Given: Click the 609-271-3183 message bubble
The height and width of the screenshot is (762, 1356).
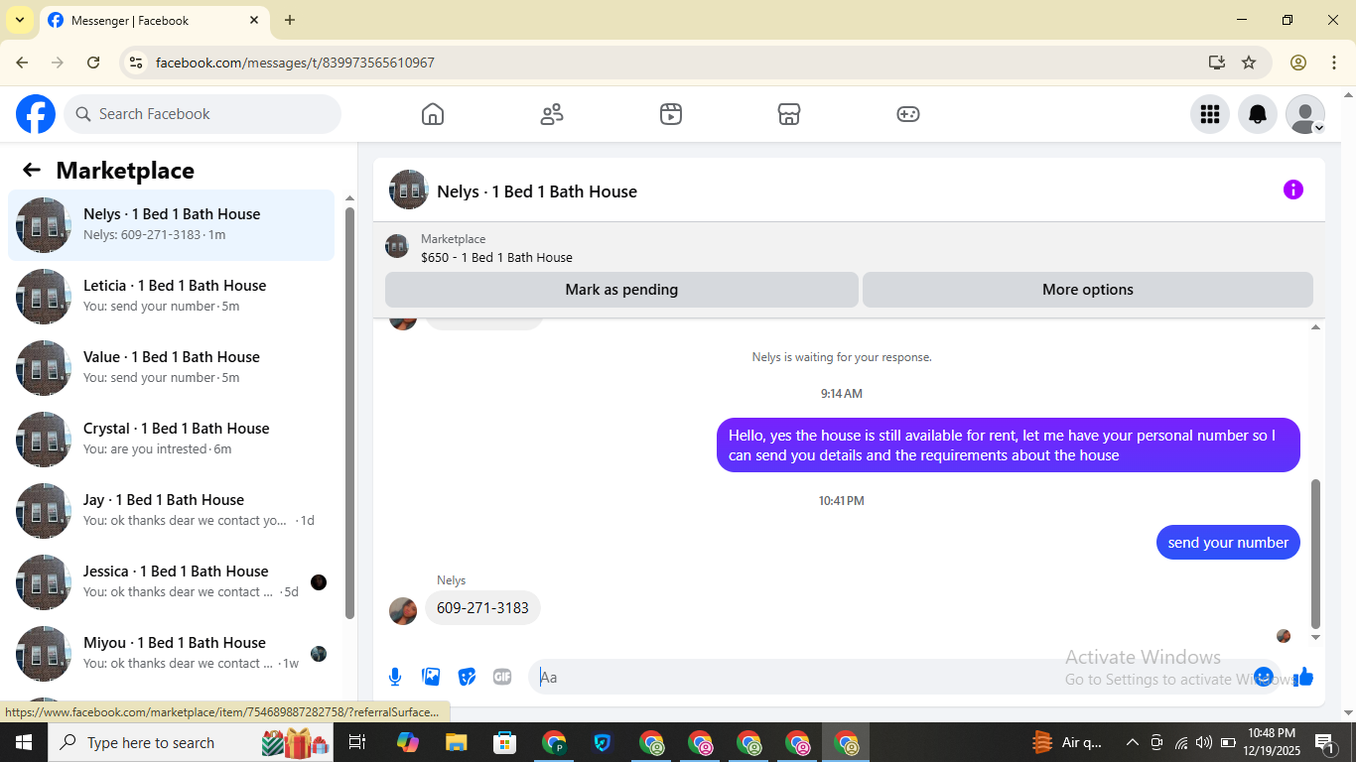Looking at the screenshot, I should [482, 608].
